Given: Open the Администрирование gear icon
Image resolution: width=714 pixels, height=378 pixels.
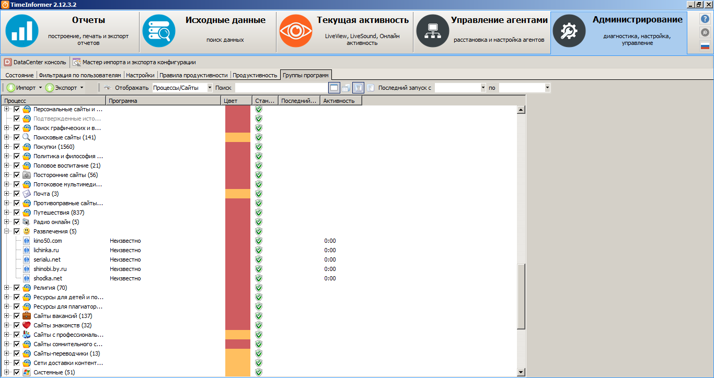Looking at the screenshot, I should click(x=569, y=31).
